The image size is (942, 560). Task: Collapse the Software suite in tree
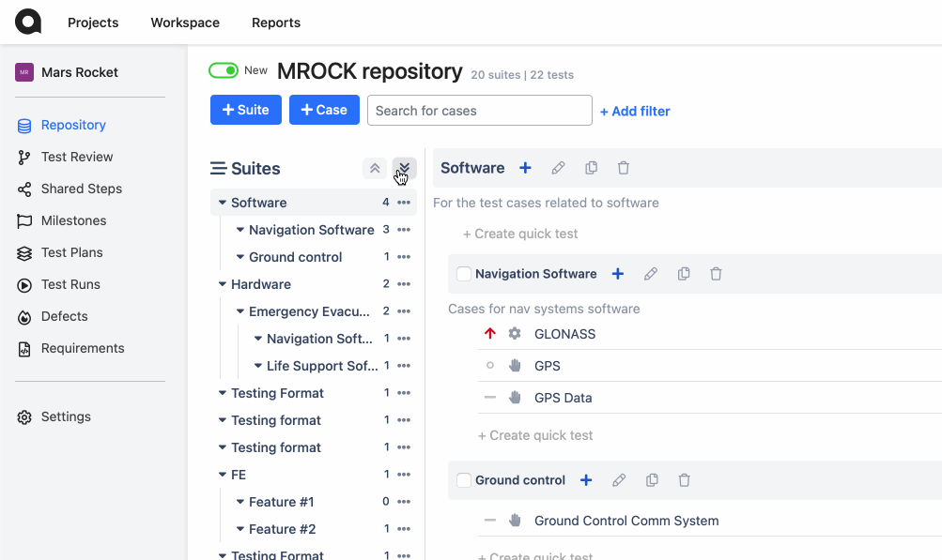(223, 203)
